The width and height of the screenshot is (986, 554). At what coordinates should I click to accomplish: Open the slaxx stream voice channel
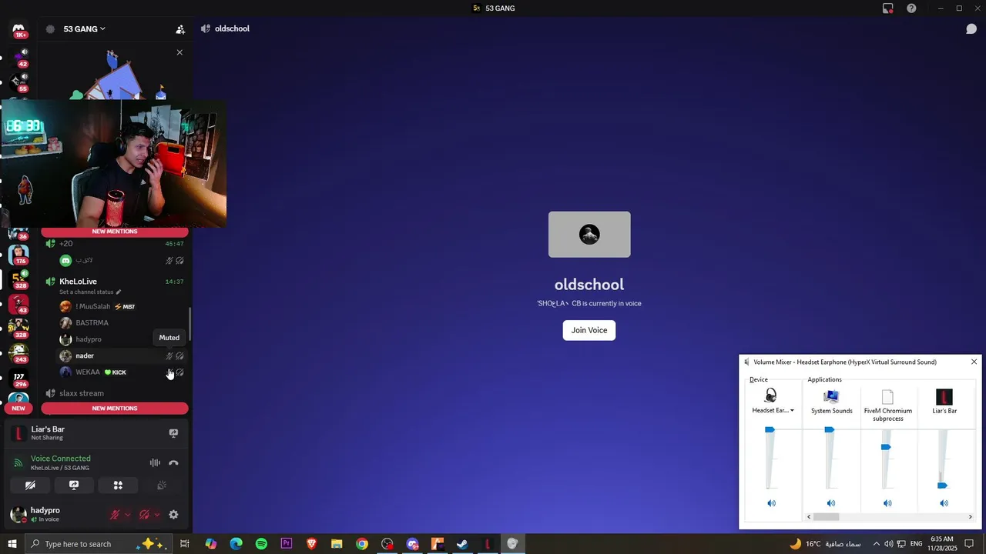coord(114,393)
